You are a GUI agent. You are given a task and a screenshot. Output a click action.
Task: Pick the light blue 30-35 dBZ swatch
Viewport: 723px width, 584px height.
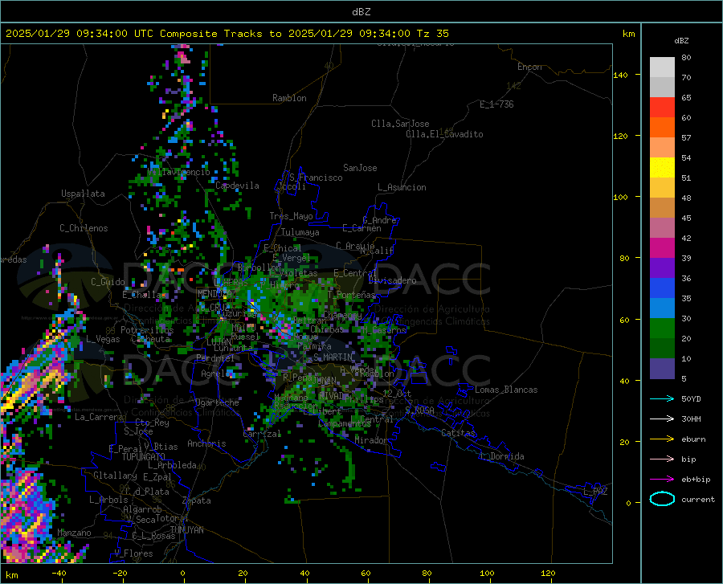click(x=662, y=308)
